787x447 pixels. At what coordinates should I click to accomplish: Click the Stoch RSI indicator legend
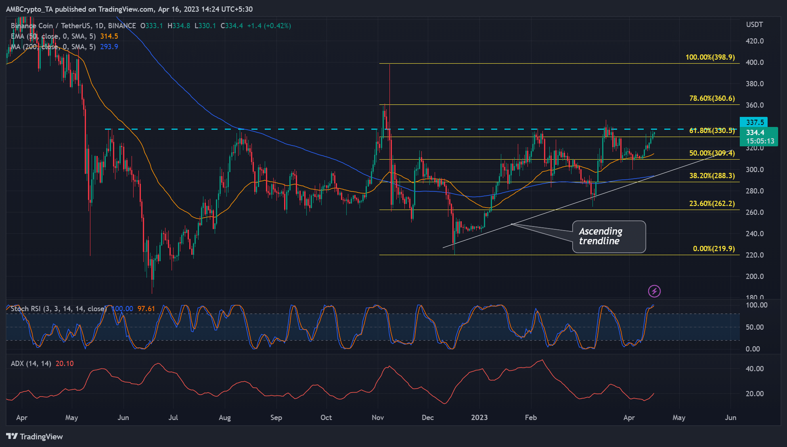59,309
